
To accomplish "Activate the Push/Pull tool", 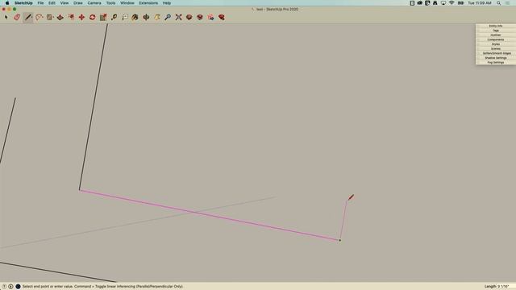I will (x=60, y=17).
